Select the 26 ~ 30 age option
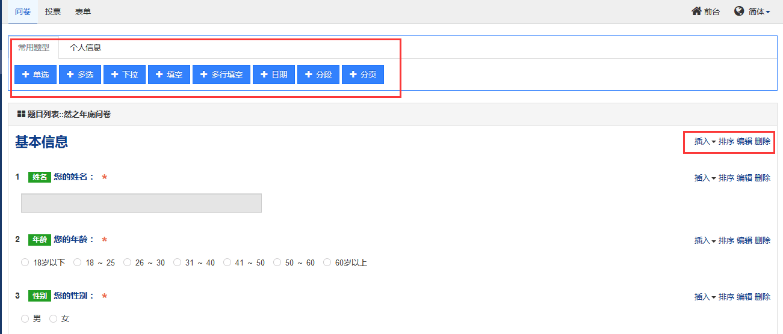The height and width of the screenshot is (334, 783). tap(127, 263)
